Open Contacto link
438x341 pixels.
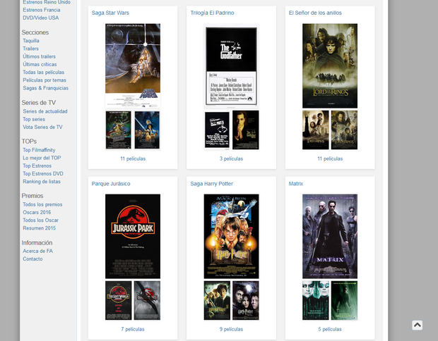point(32,259)
